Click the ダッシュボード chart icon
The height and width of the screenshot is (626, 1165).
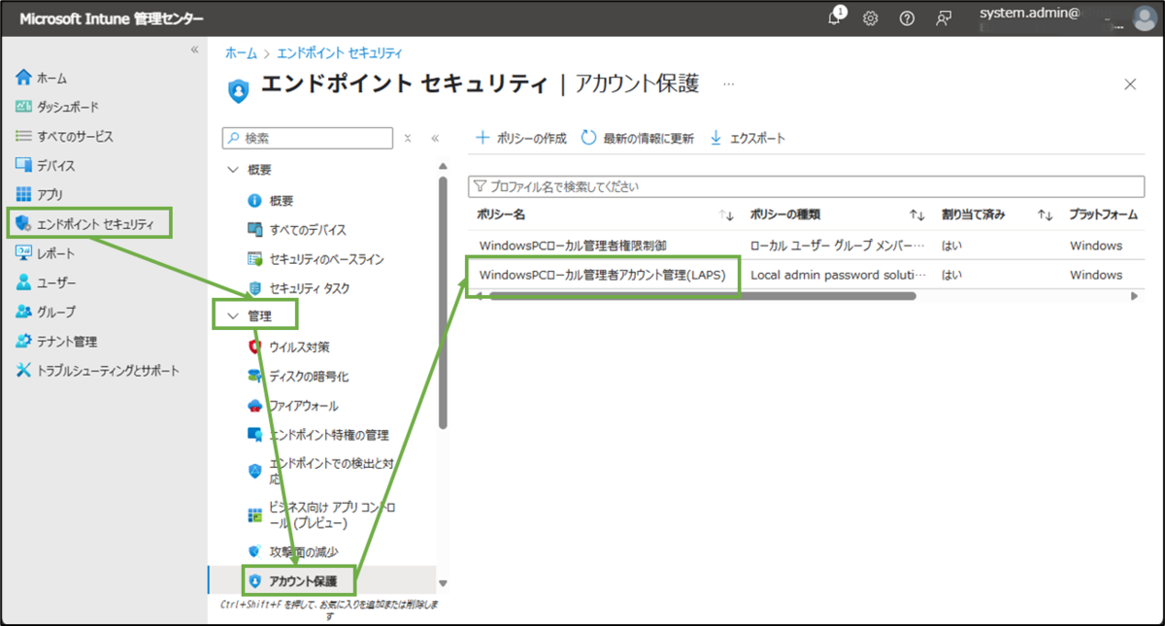coord(24,107)
